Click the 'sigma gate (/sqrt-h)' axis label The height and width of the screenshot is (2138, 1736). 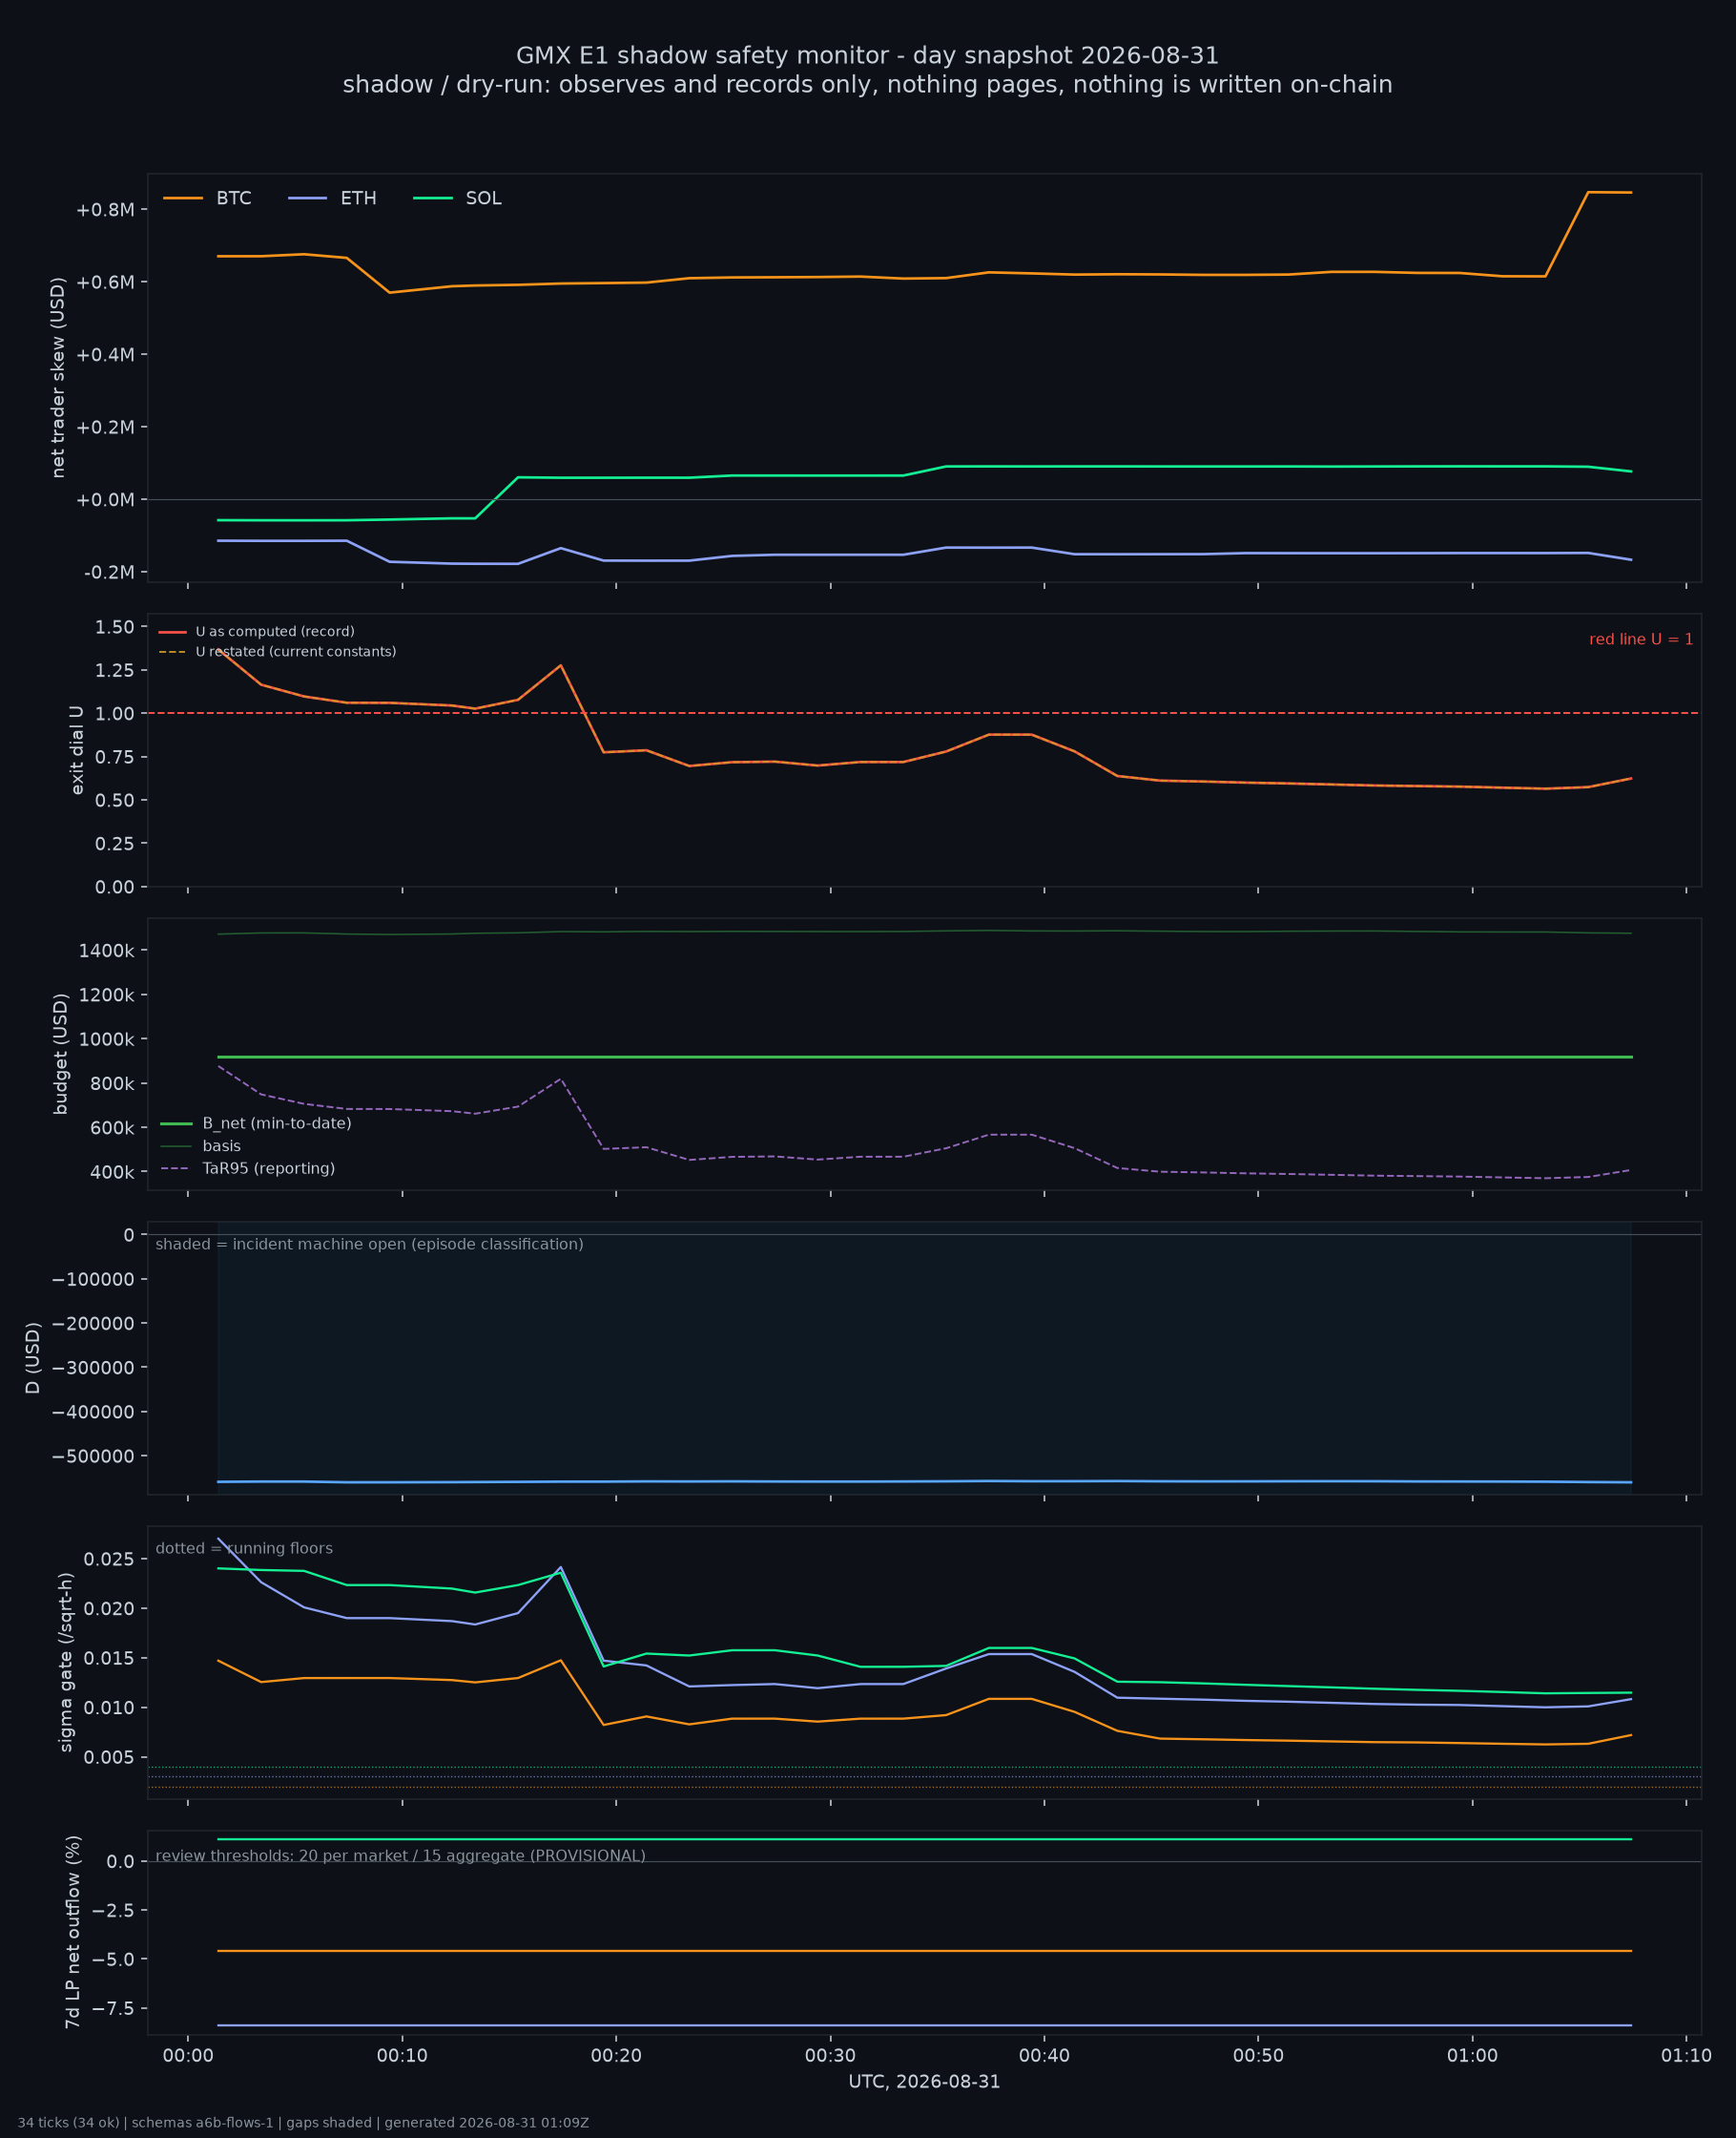(x=66, y=1662)
